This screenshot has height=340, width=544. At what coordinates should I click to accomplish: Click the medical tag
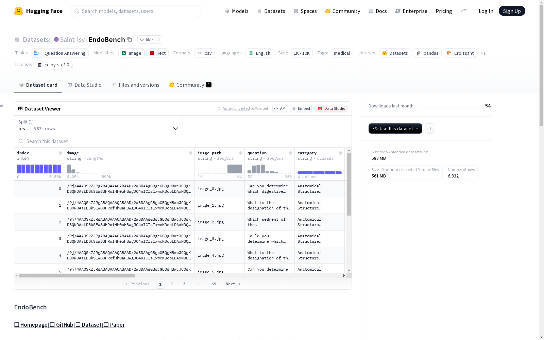coord(342,53)
